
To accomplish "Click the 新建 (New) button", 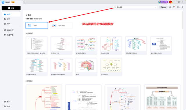I will (x=11, y=8).
